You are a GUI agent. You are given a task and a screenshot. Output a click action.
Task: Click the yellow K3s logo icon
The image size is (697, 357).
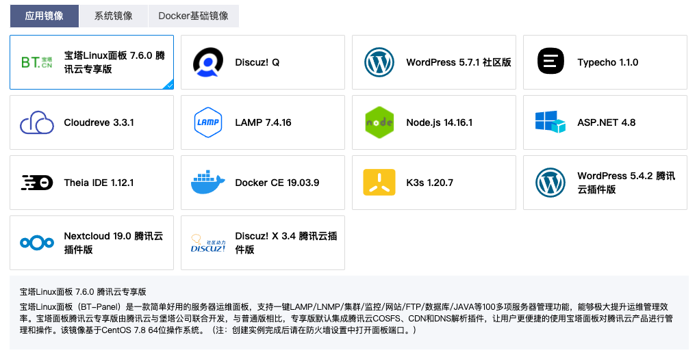coord(379,182)
